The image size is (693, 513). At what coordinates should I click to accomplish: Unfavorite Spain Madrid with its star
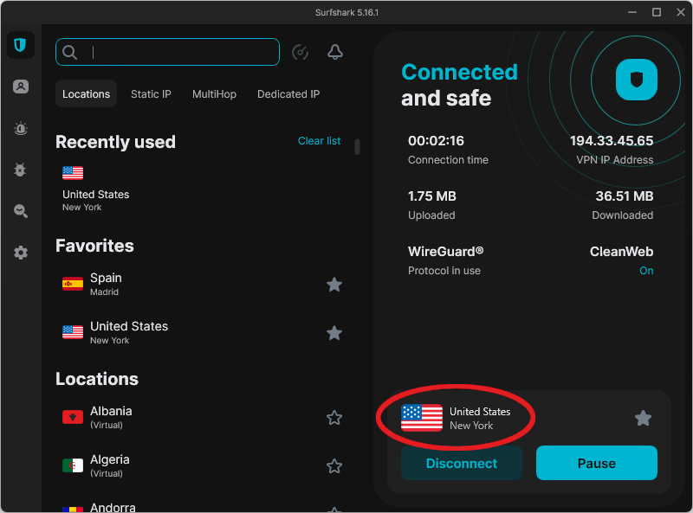point(334,285)
